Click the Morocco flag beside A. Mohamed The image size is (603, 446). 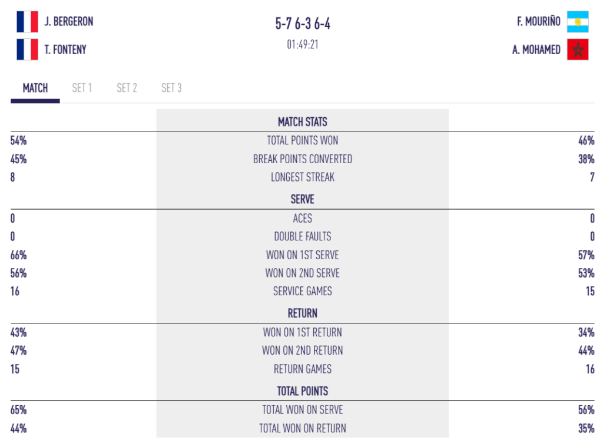point(578,49)
